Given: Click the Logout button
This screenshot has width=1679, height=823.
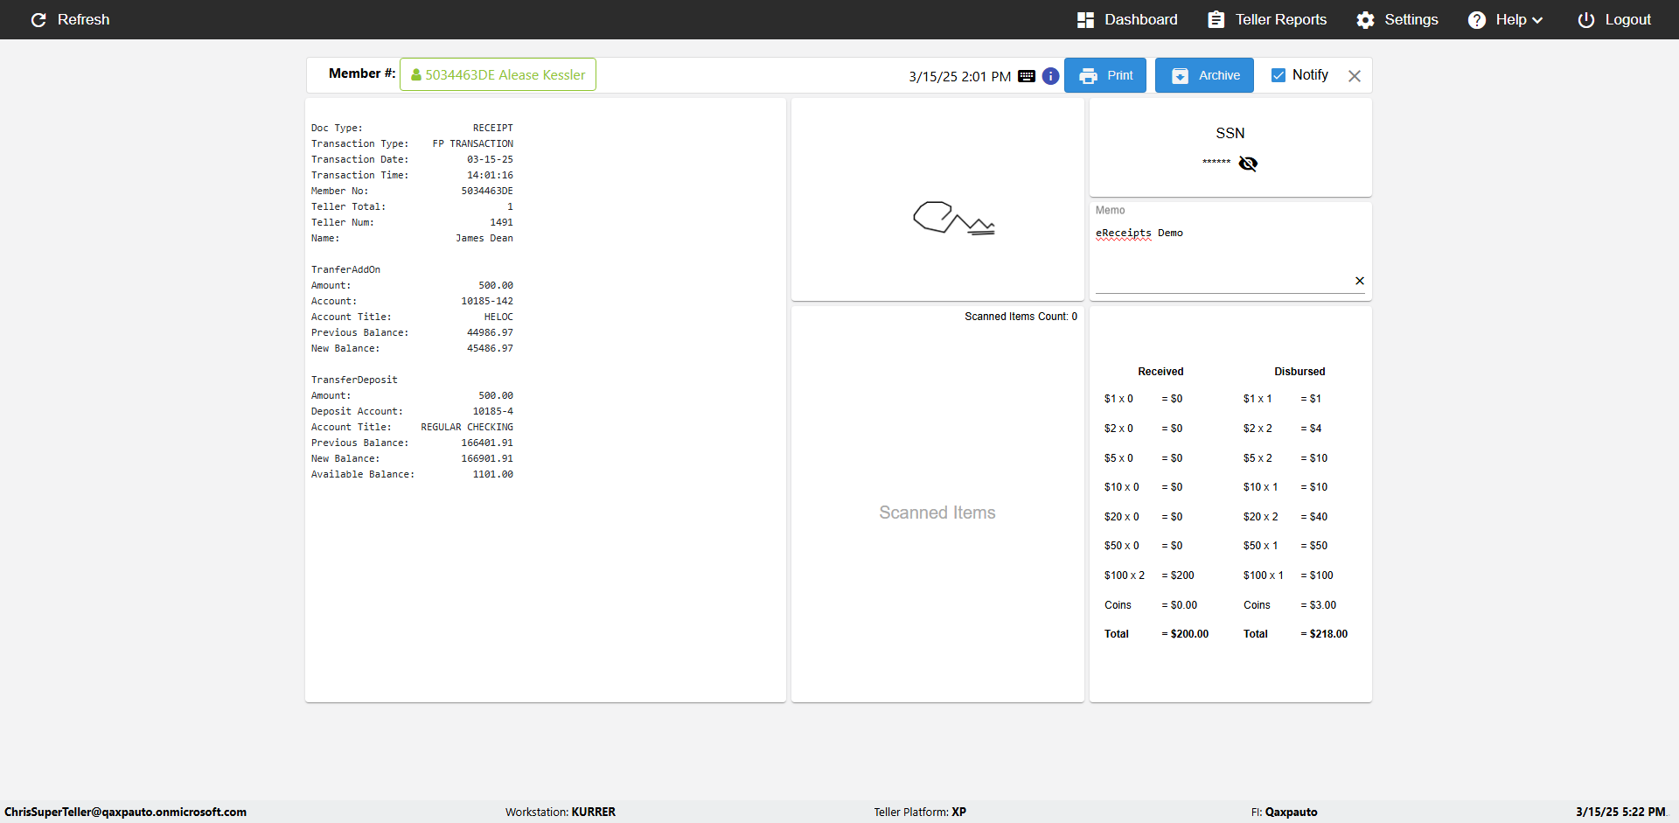Looking at the screenshot, I should coord(1614,19).
